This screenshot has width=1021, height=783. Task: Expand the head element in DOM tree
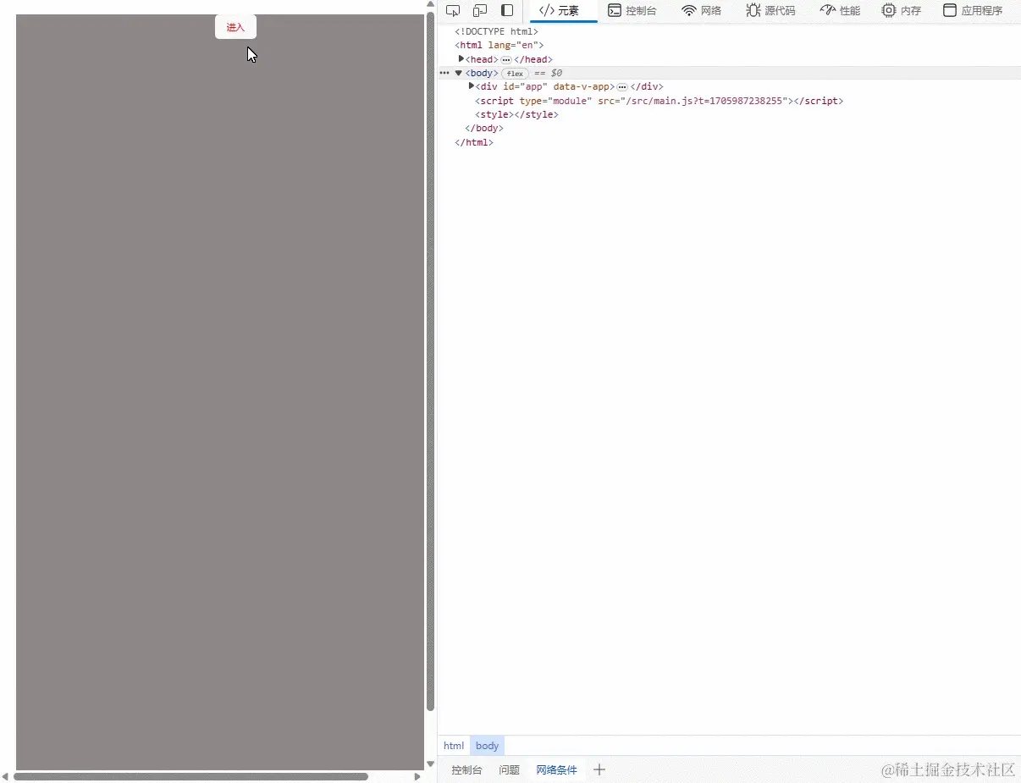[x=463, y=59]
